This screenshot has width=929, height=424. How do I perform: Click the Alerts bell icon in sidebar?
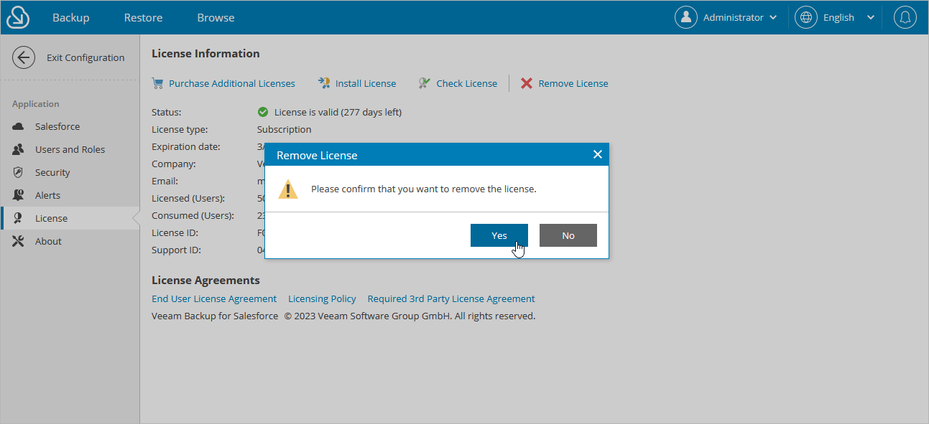[19, 195]
